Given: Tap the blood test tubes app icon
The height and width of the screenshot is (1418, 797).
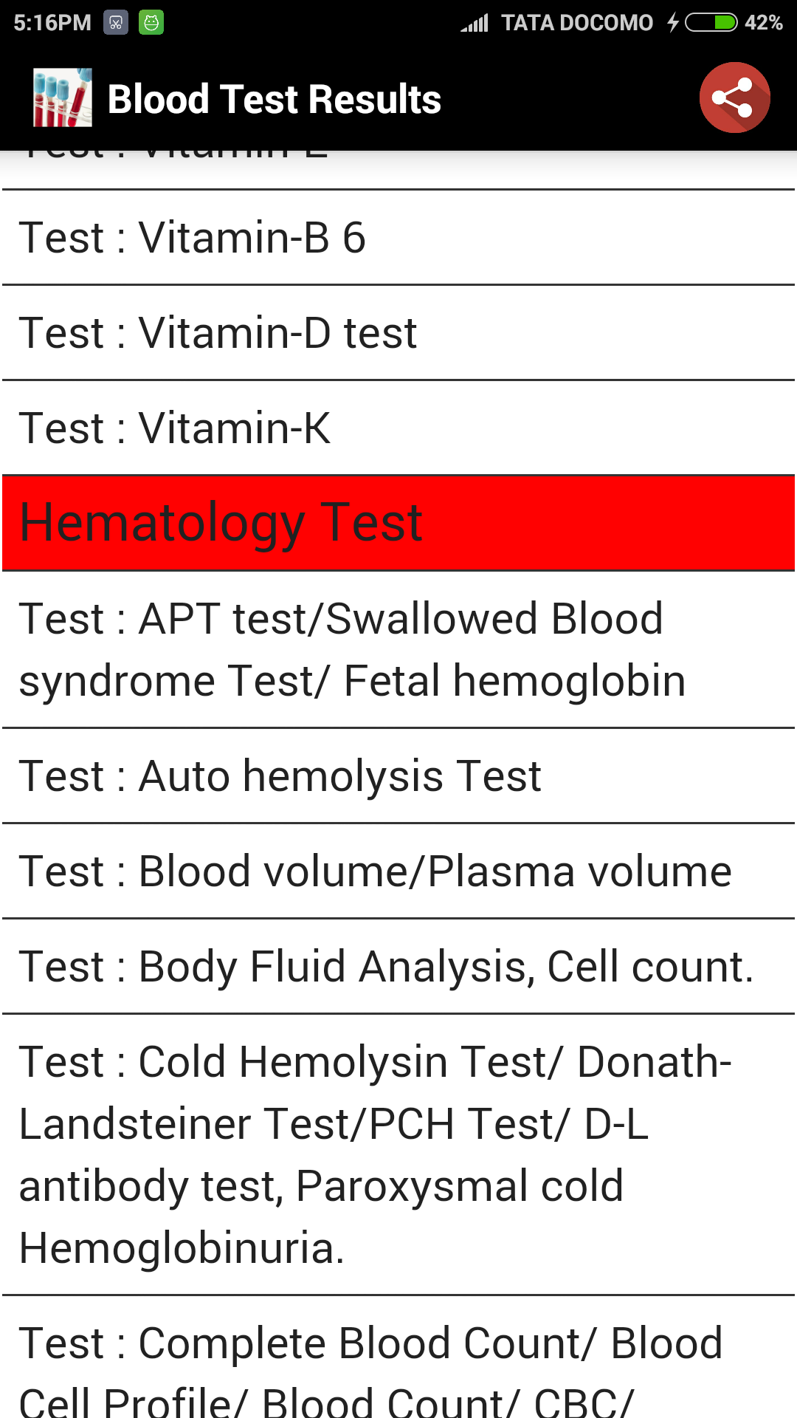Looking at the screenshot, I should (63, 97).
